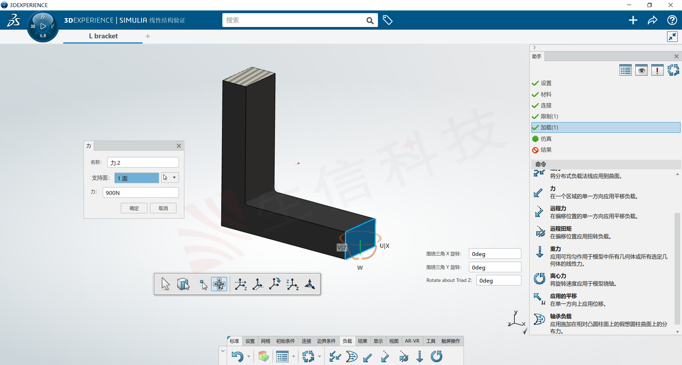Image resolution: width=682 pixels, height=365 pixels.
Task: Click the 3D compass play button
Action: 43,26
